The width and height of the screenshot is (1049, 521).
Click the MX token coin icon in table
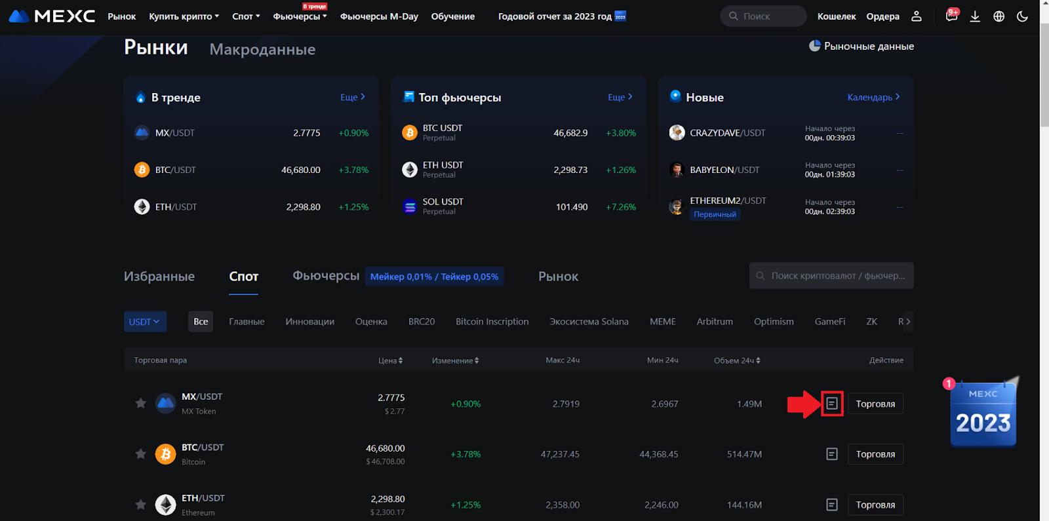point(165,404)
